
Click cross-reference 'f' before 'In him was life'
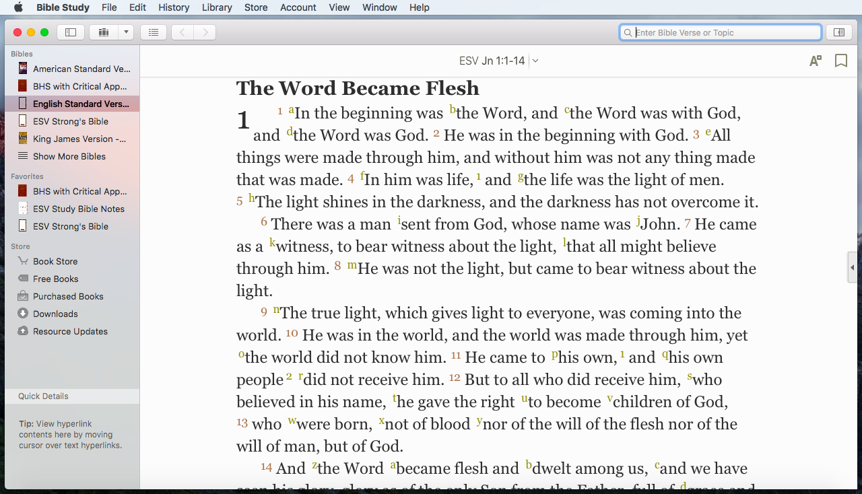pos(362,176)
